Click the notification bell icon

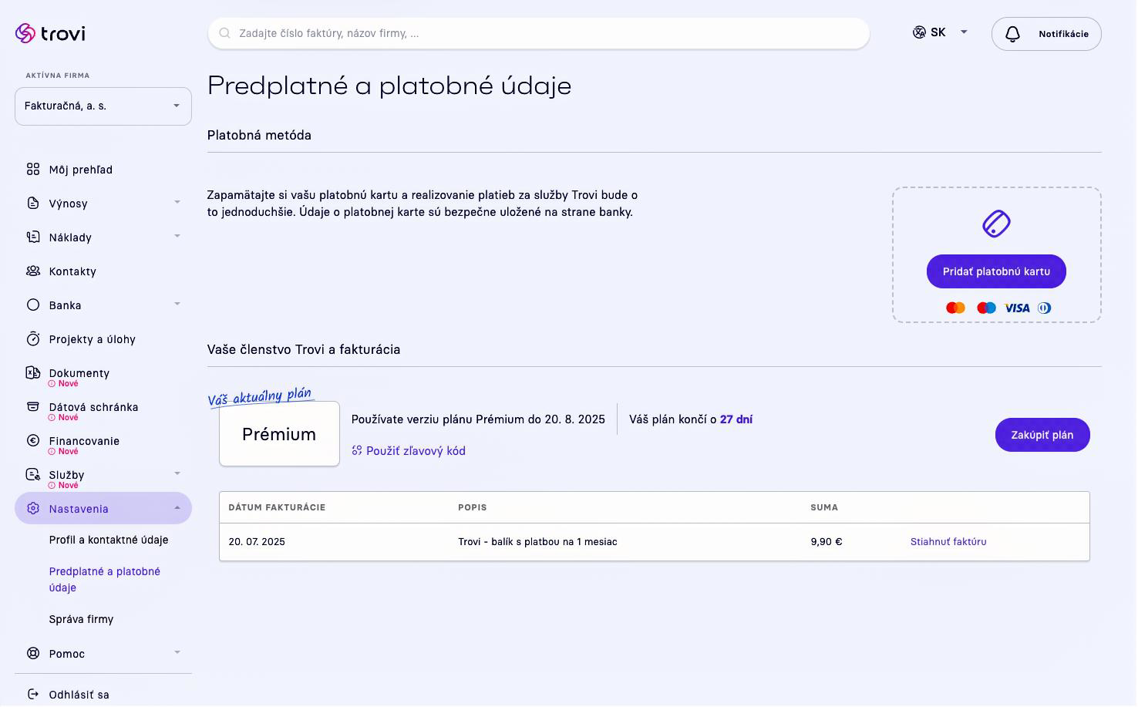[1013, 34]
